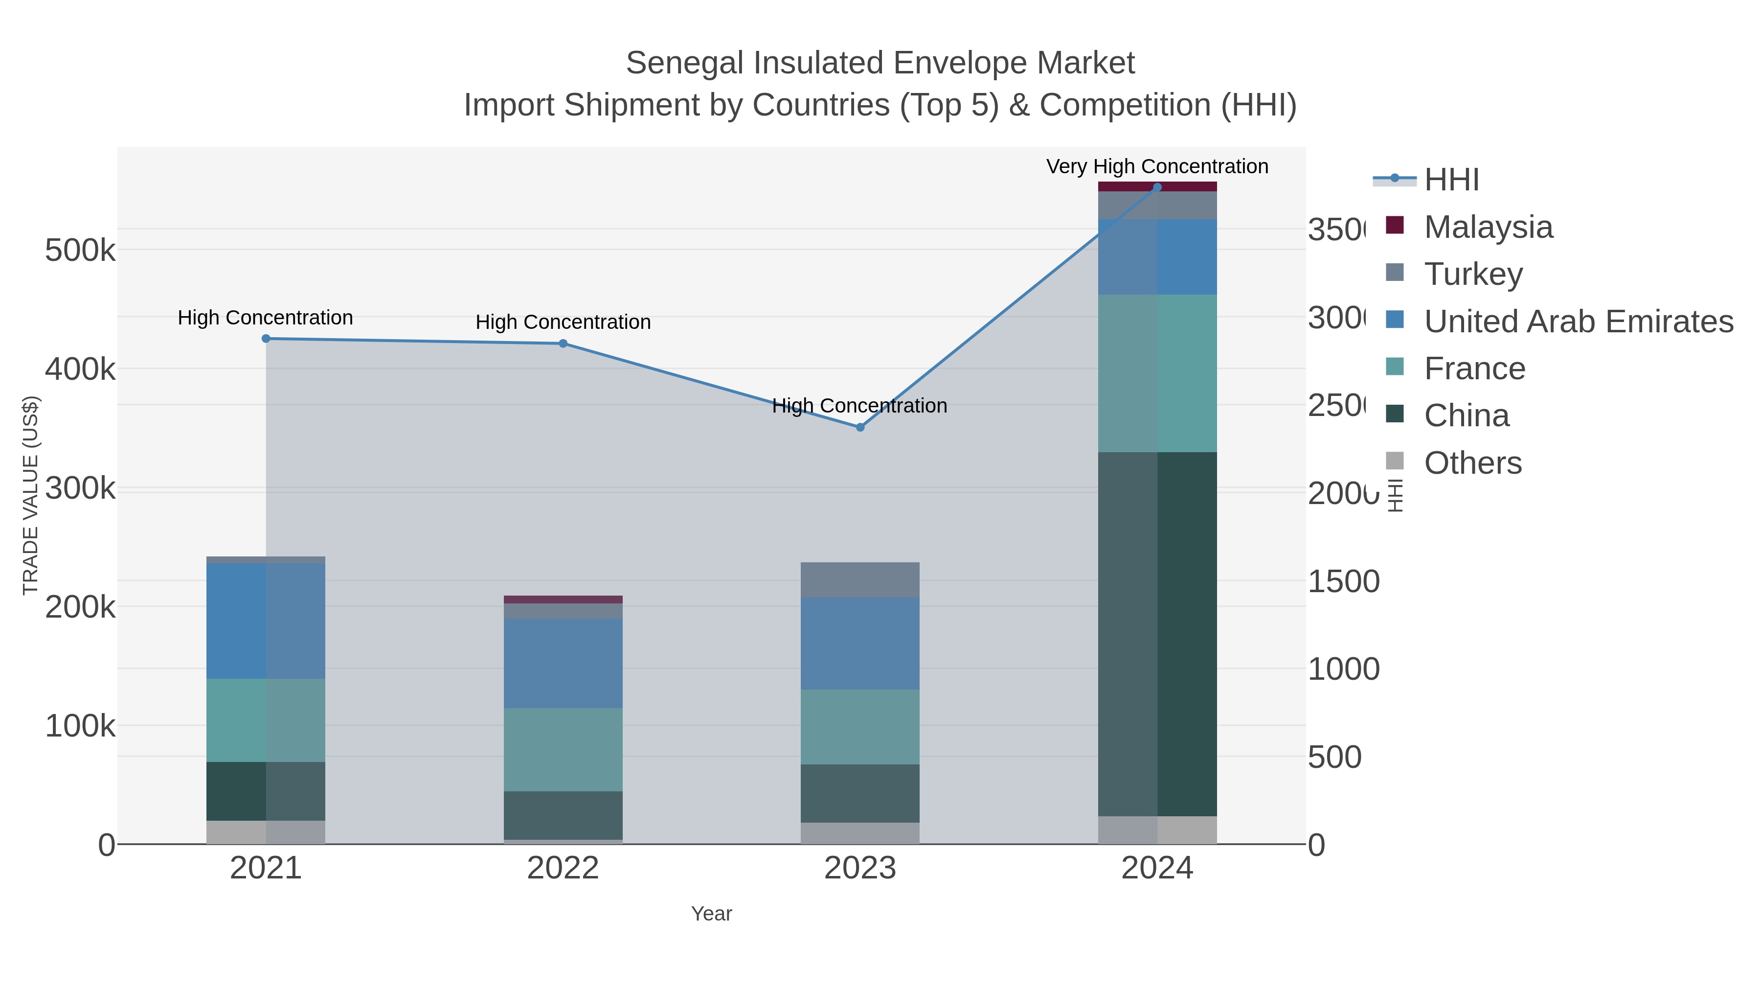Click the Malaysia segment atop the 2024 bar

(x=1157, y=187)
